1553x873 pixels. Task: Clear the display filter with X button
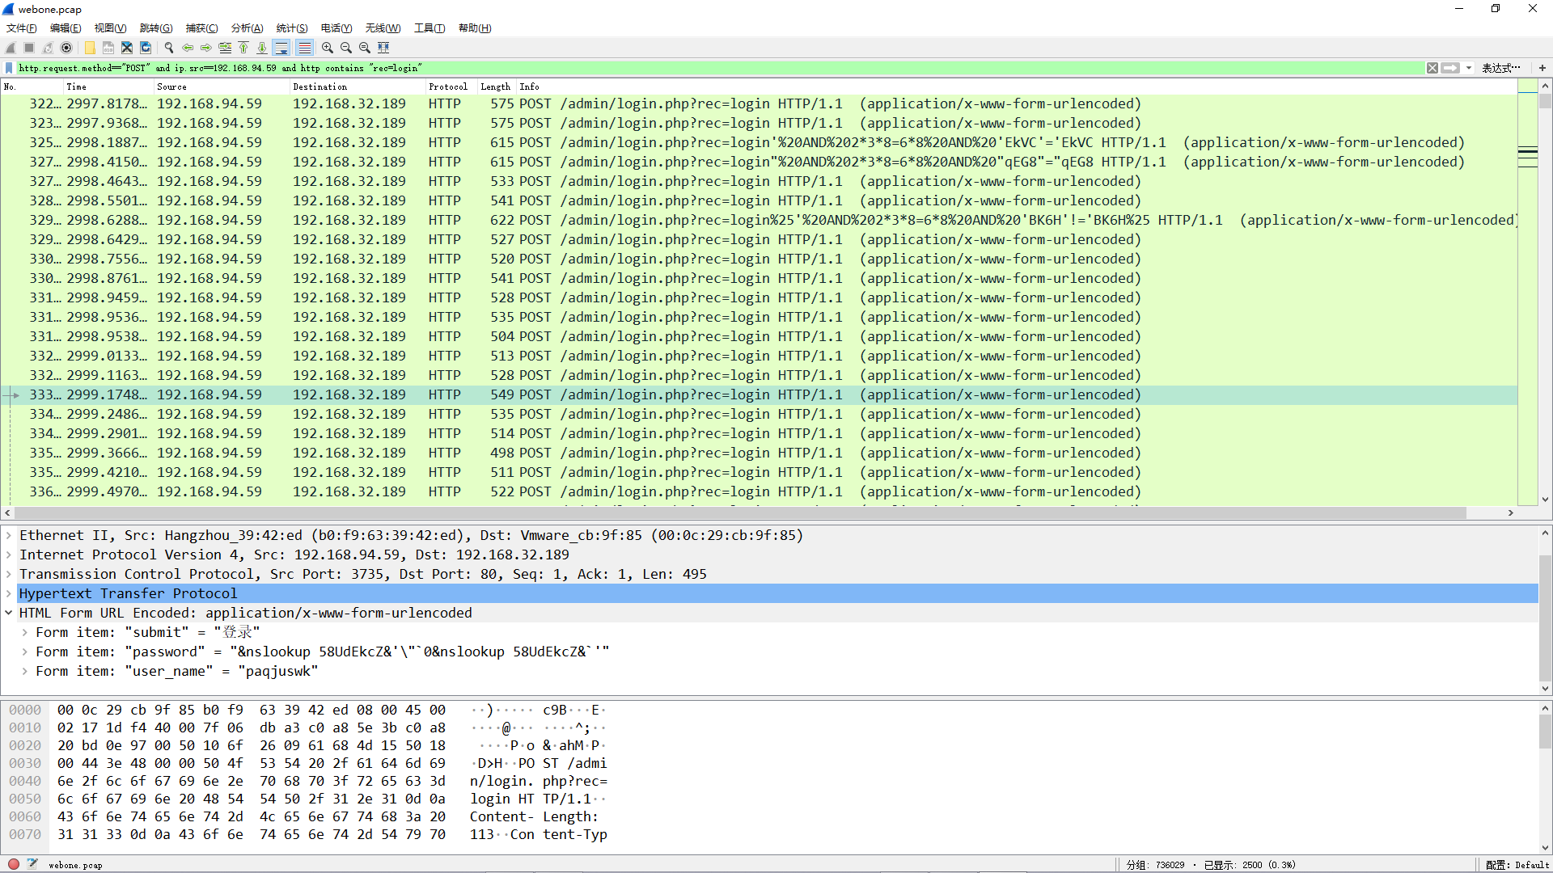pos(1432,68)
